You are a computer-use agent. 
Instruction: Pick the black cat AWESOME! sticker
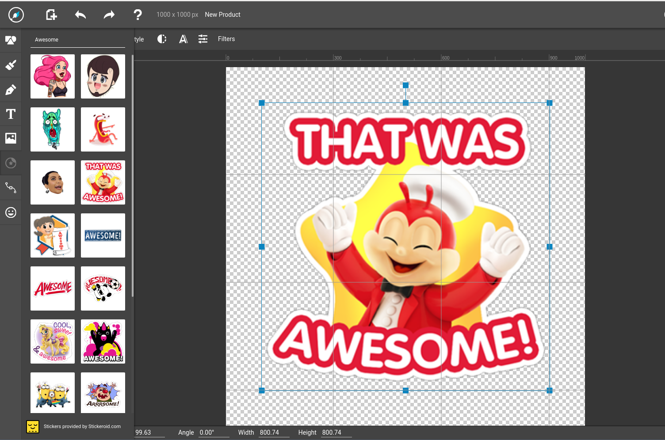pyautogui.click(x=103, y=341)
